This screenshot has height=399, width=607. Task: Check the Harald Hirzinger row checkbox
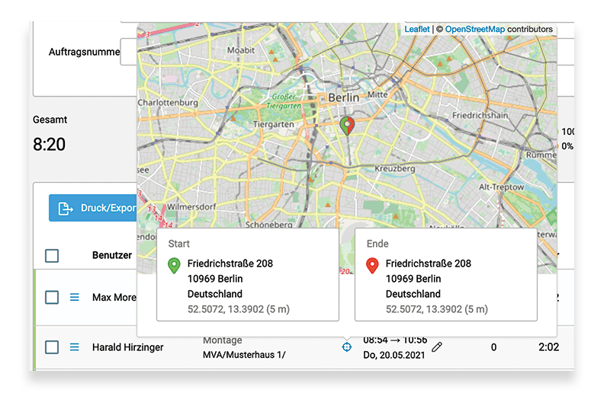click(52, 347)
